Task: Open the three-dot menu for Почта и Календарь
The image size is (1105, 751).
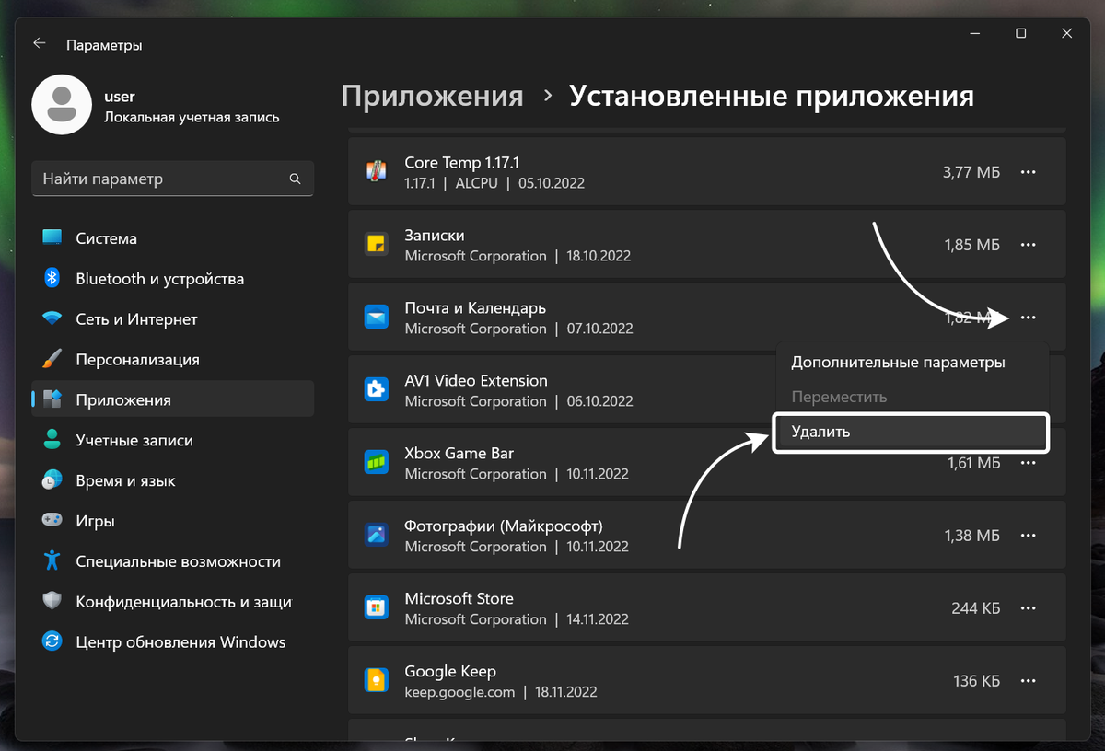Action: click(x=1029, y=318)
